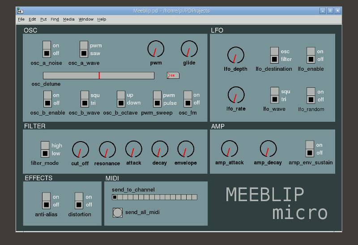Image resolution: width=358 pixels, height=245 pixels.
Task: Click the lfo_rate knob
Action: tap(236, 95)
